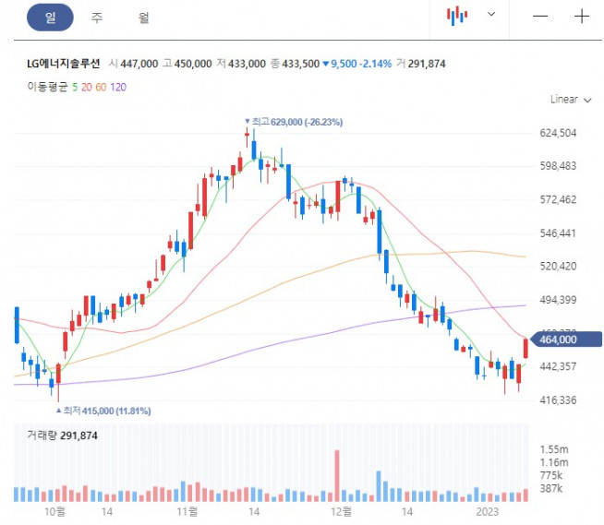Zoom out with the minus icon

coord(540,16)
